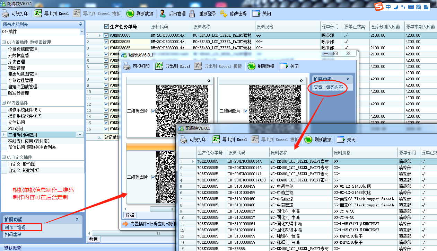Select 存储过程管理 in the function list
This screenshot has height=251, width=437.
[21, 80]
